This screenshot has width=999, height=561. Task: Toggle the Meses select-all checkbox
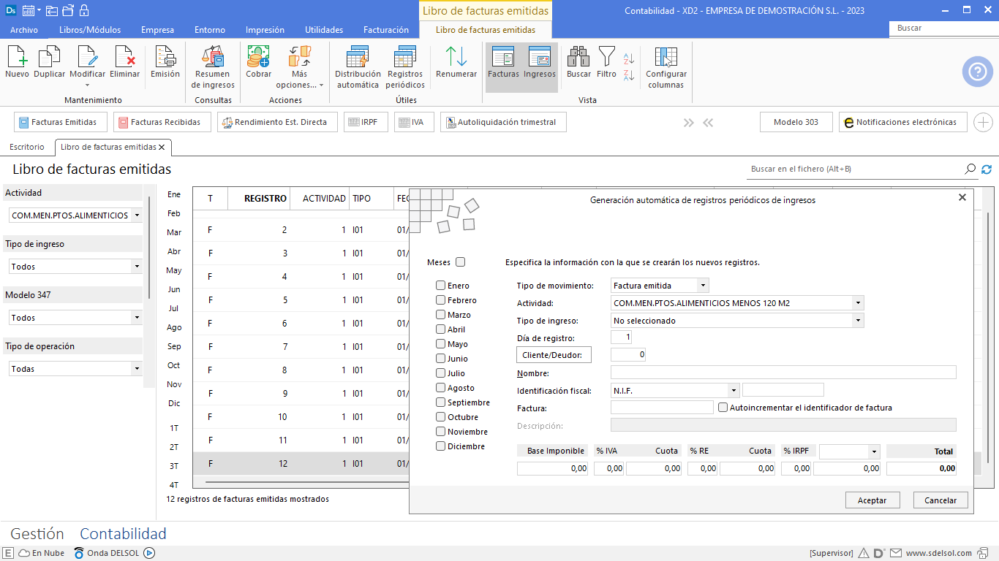(460, 262)
